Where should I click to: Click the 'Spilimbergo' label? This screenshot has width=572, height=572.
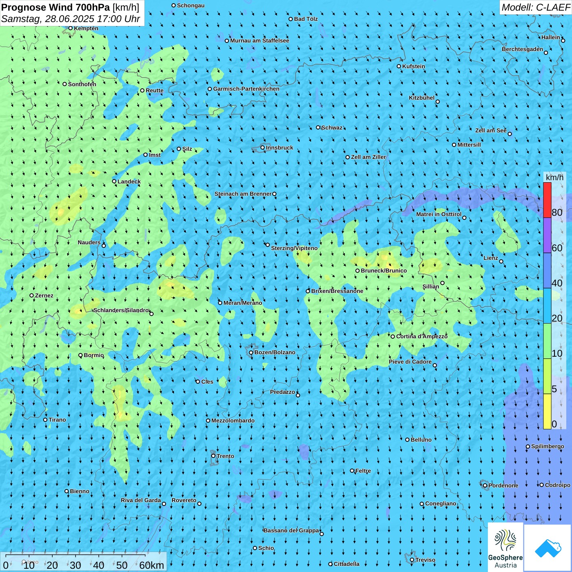[x=547, y=446]
